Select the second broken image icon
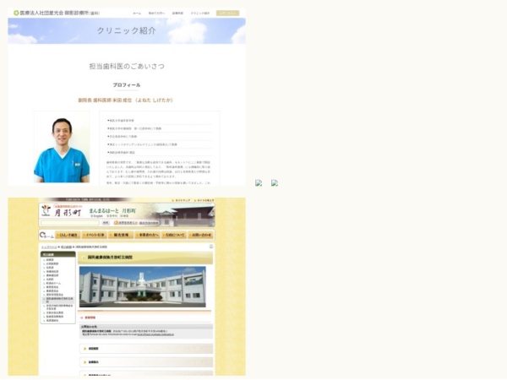Viewport: 507px width, 380px height. (275, 183)
